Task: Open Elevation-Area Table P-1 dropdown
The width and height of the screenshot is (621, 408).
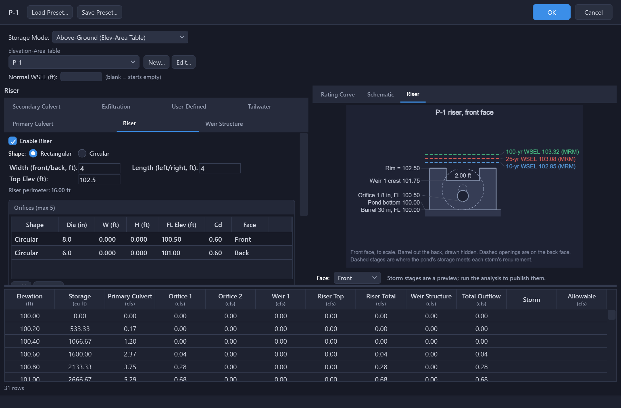Action: (x=74, y=62)
